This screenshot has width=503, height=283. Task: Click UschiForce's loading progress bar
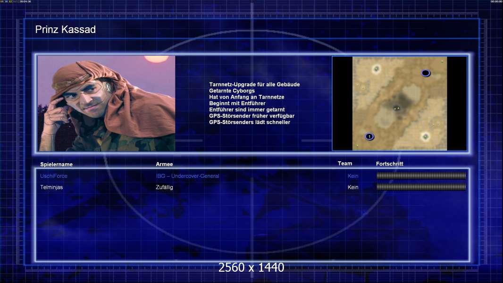tap(421, 176)
